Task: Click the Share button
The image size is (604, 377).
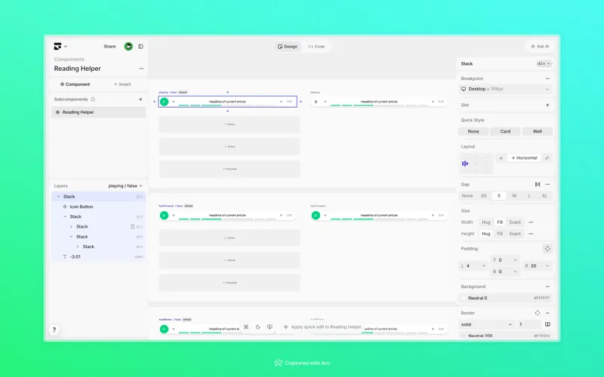Action: tap(109, 46)
